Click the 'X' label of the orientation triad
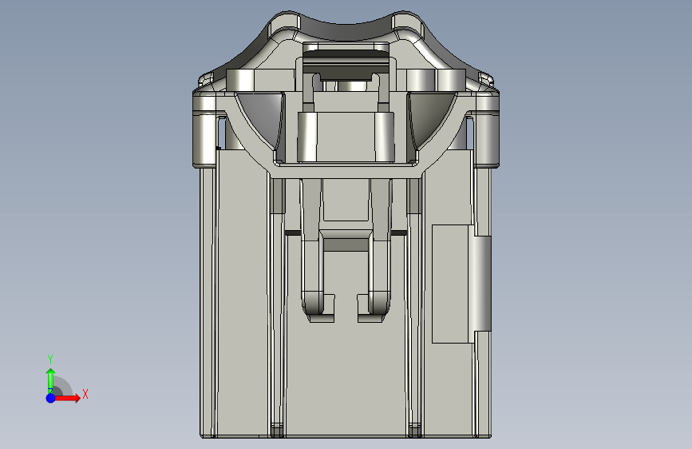Screen dimensions: 692x449 coord(85,394)
